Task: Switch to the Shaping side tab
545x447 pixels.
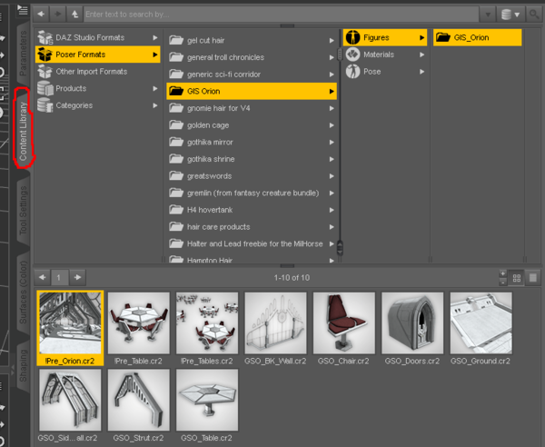Action: [23, 365]
